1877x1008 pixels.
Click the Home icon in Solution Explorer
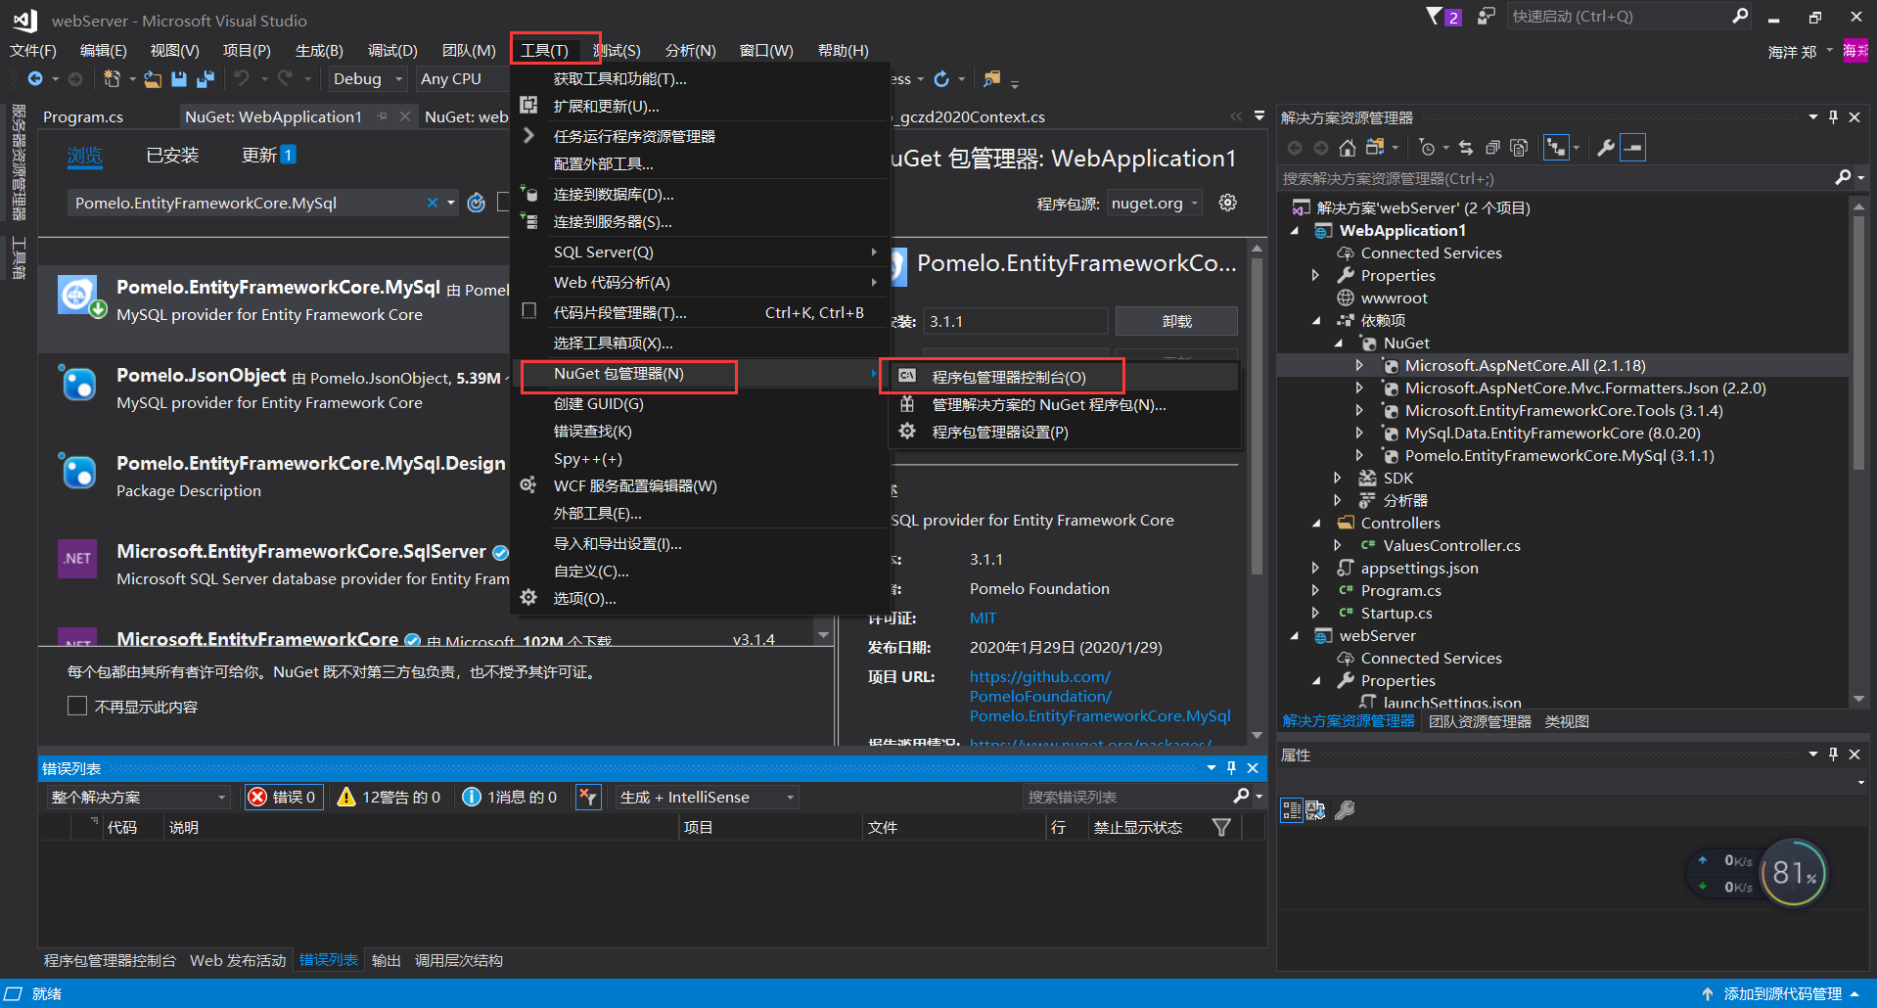(x=1348, y=148)
